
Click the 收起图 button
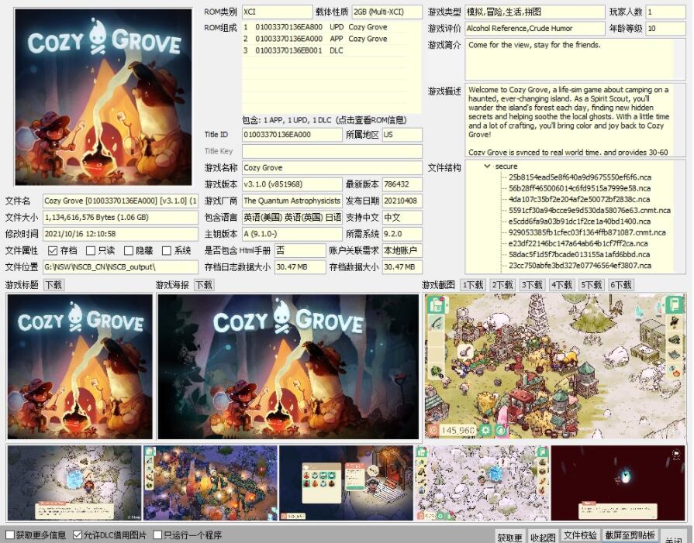point(543,537)
